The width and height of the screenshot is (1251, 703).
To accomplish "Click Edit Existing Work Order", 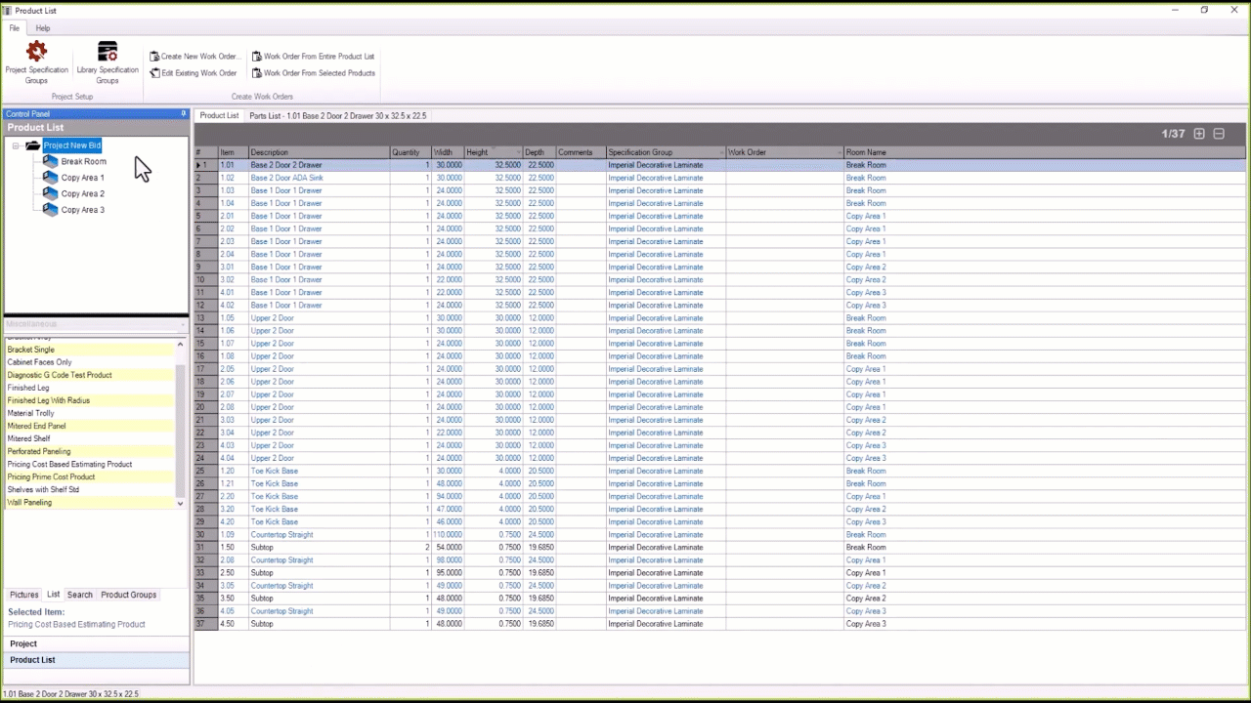I will (x=194, y=73).
